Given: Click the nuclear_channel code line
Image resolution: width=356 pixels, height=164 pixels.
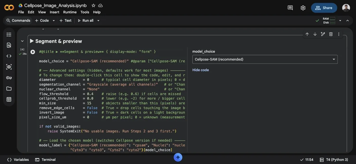Looking at the screenshot, I should [112, 89].
